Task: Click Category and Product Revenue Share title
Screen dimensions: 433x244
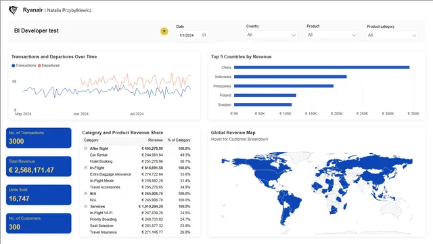Action: click(122, 133)
